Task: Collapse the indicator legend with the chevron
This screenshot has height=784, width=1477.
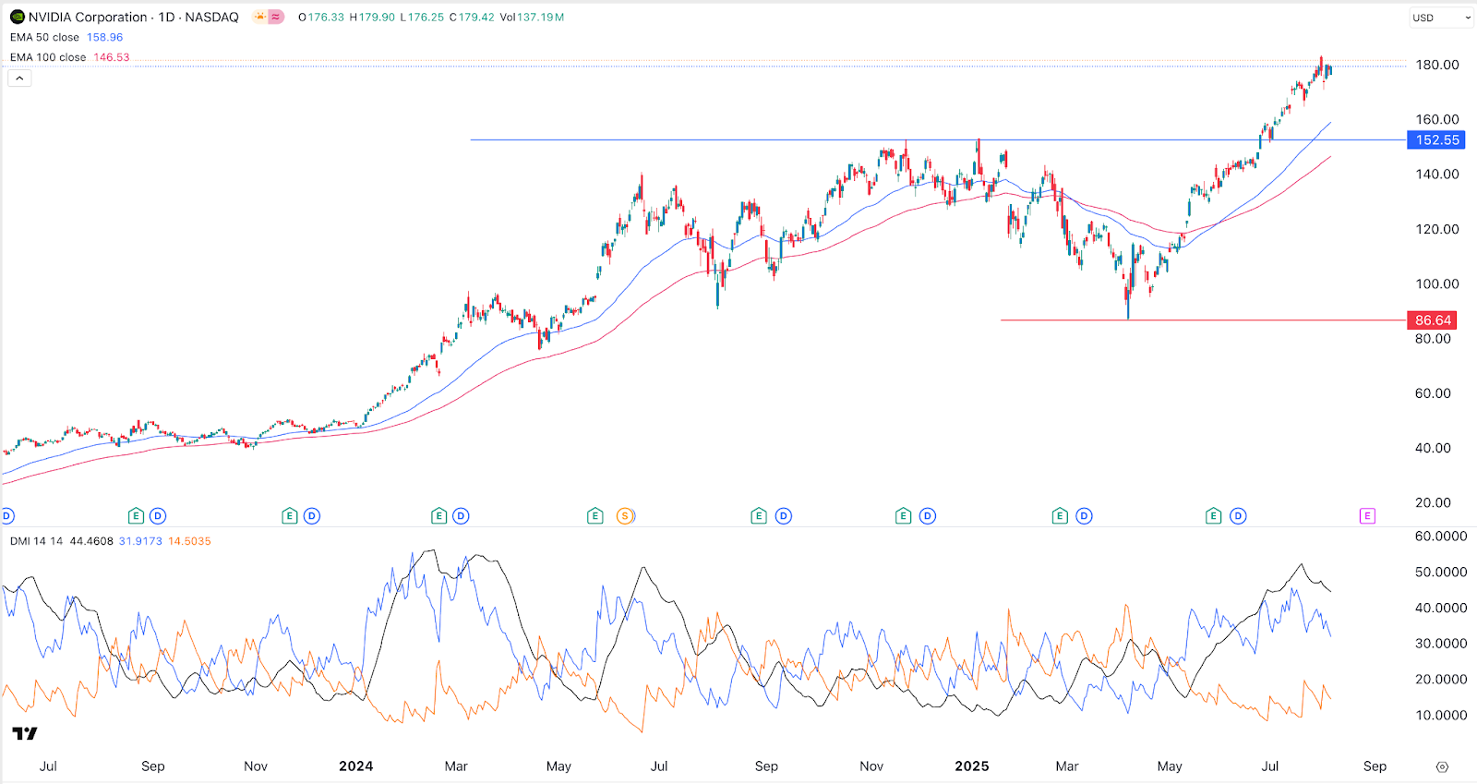Action: tap(19, 78)
